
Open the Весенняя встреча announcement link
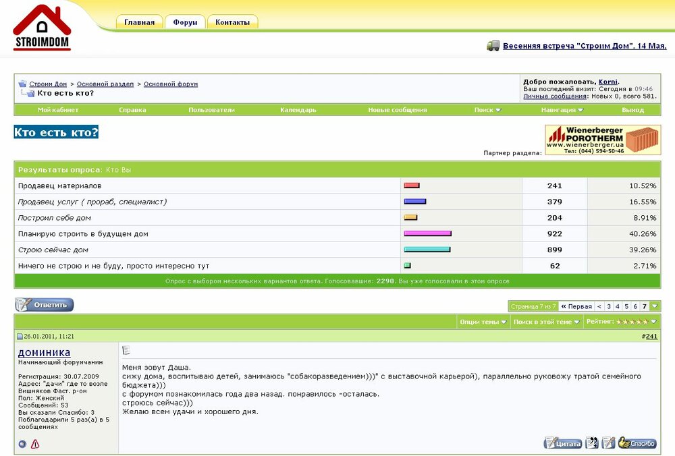[x=585, y=46]
